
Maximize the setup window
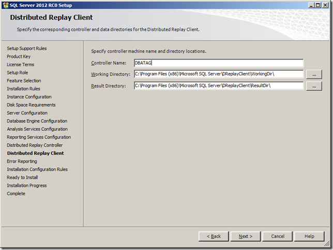317,5
